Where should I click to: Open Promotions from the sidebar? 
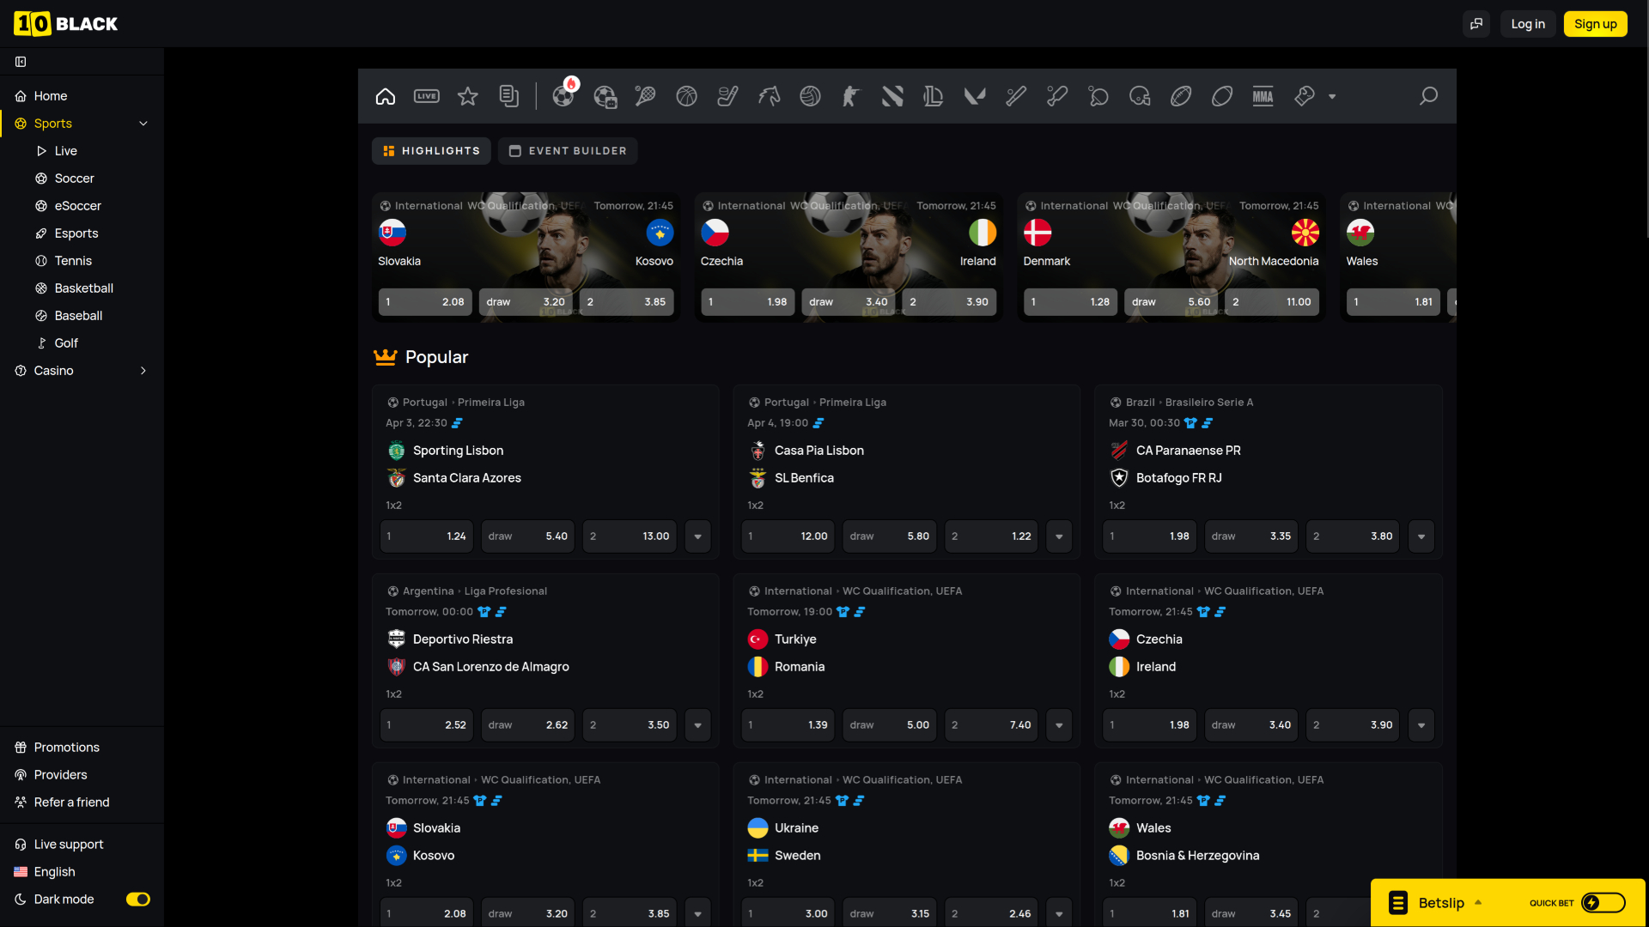(x=66, y=747)
